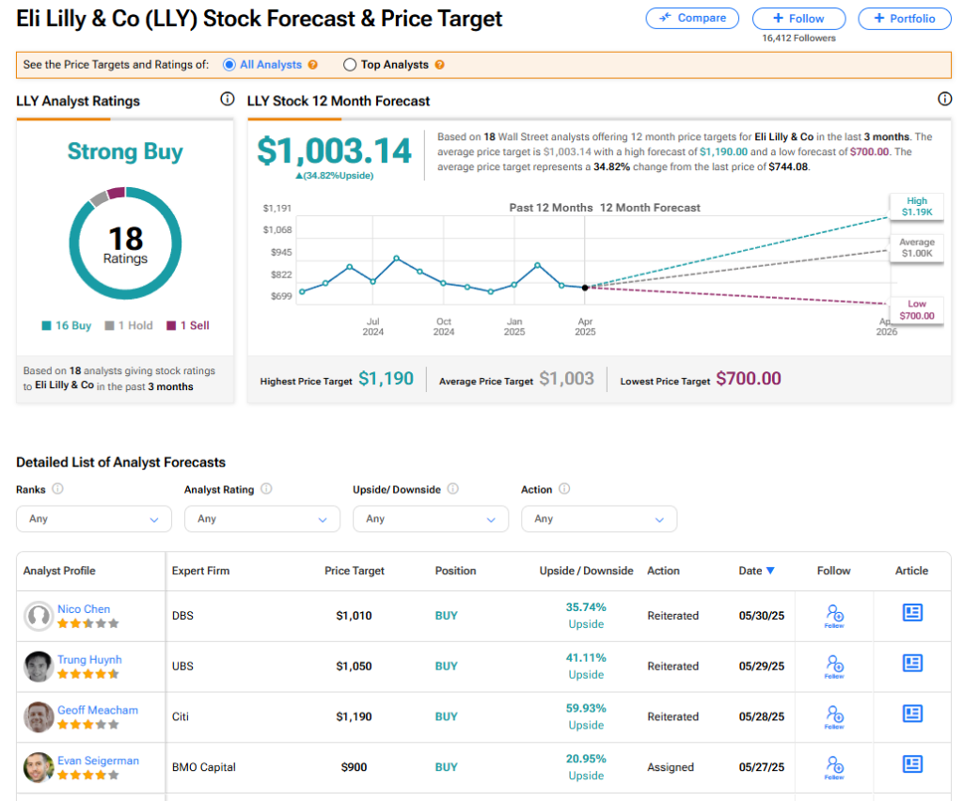Open article icon for Trung Huynh row
The height and width of the screenshot is (801, 963).
point(912,663)
